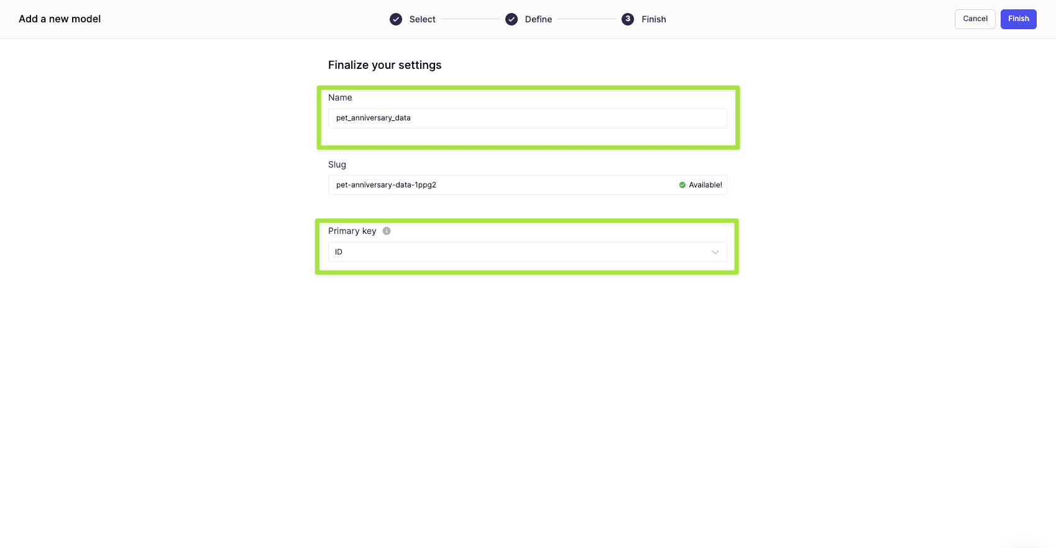Viewport: 1056px width, 548px height.
Task: Select the Finish step label in stepper
Action: coord(654,19)
